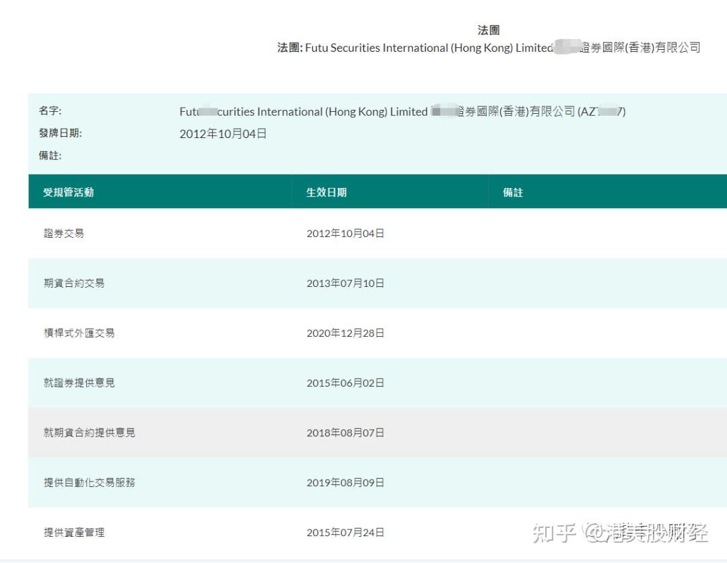Click the 法團 page heading
Screen dimensions: 727x563
click(488, 30)
